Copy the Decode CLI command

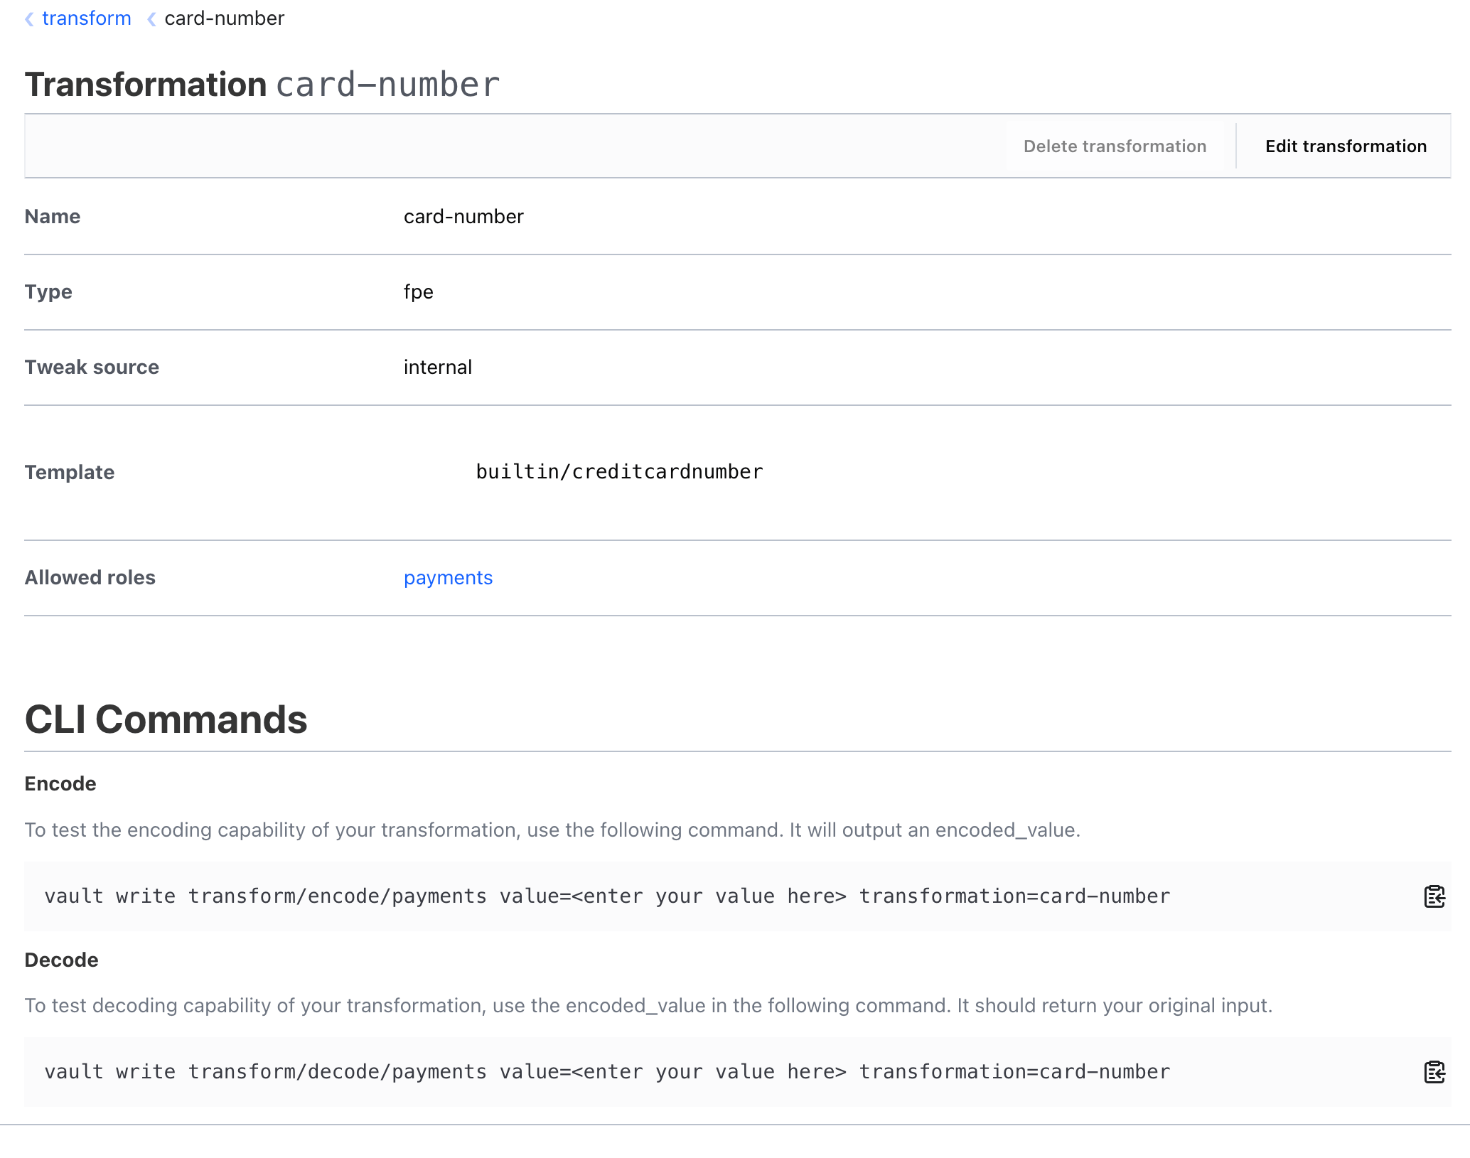click(x=1434, y=1072)
